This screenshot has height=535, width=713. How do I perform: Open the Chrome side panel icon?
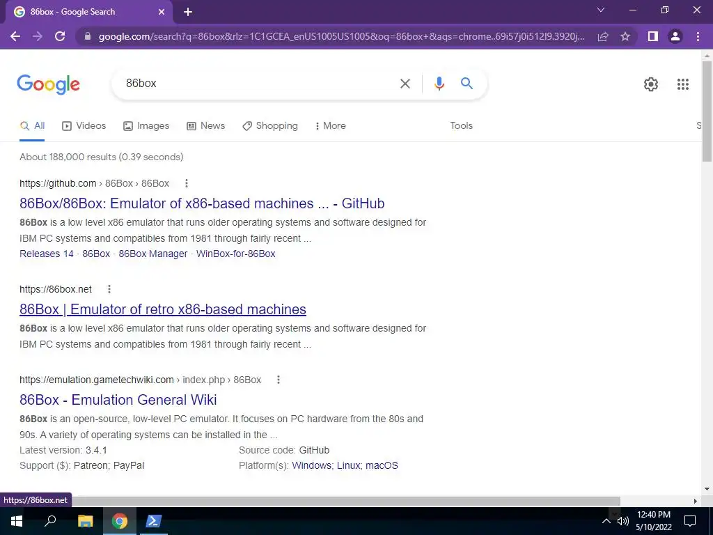[653, 36]
